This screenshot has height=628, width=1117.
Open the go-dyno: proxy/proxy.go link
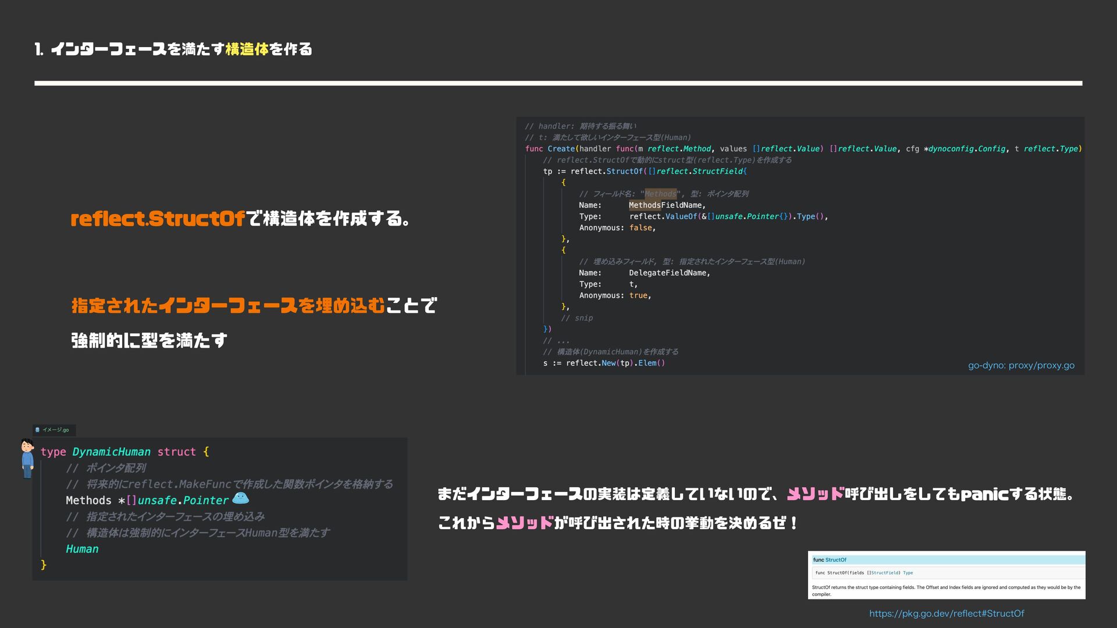tap(1020, 365)
